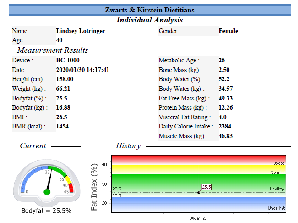Click the Weight value 66.21
The width and height of the screenshot is (298, 223).
point(63,89)
